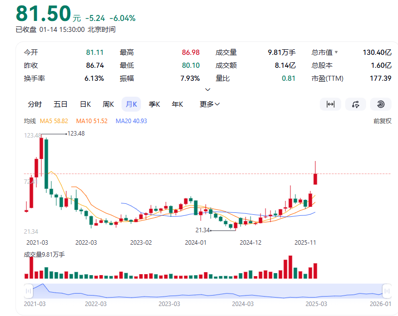
Task: Toggle the MA20 moving average line
Action: 131,121
